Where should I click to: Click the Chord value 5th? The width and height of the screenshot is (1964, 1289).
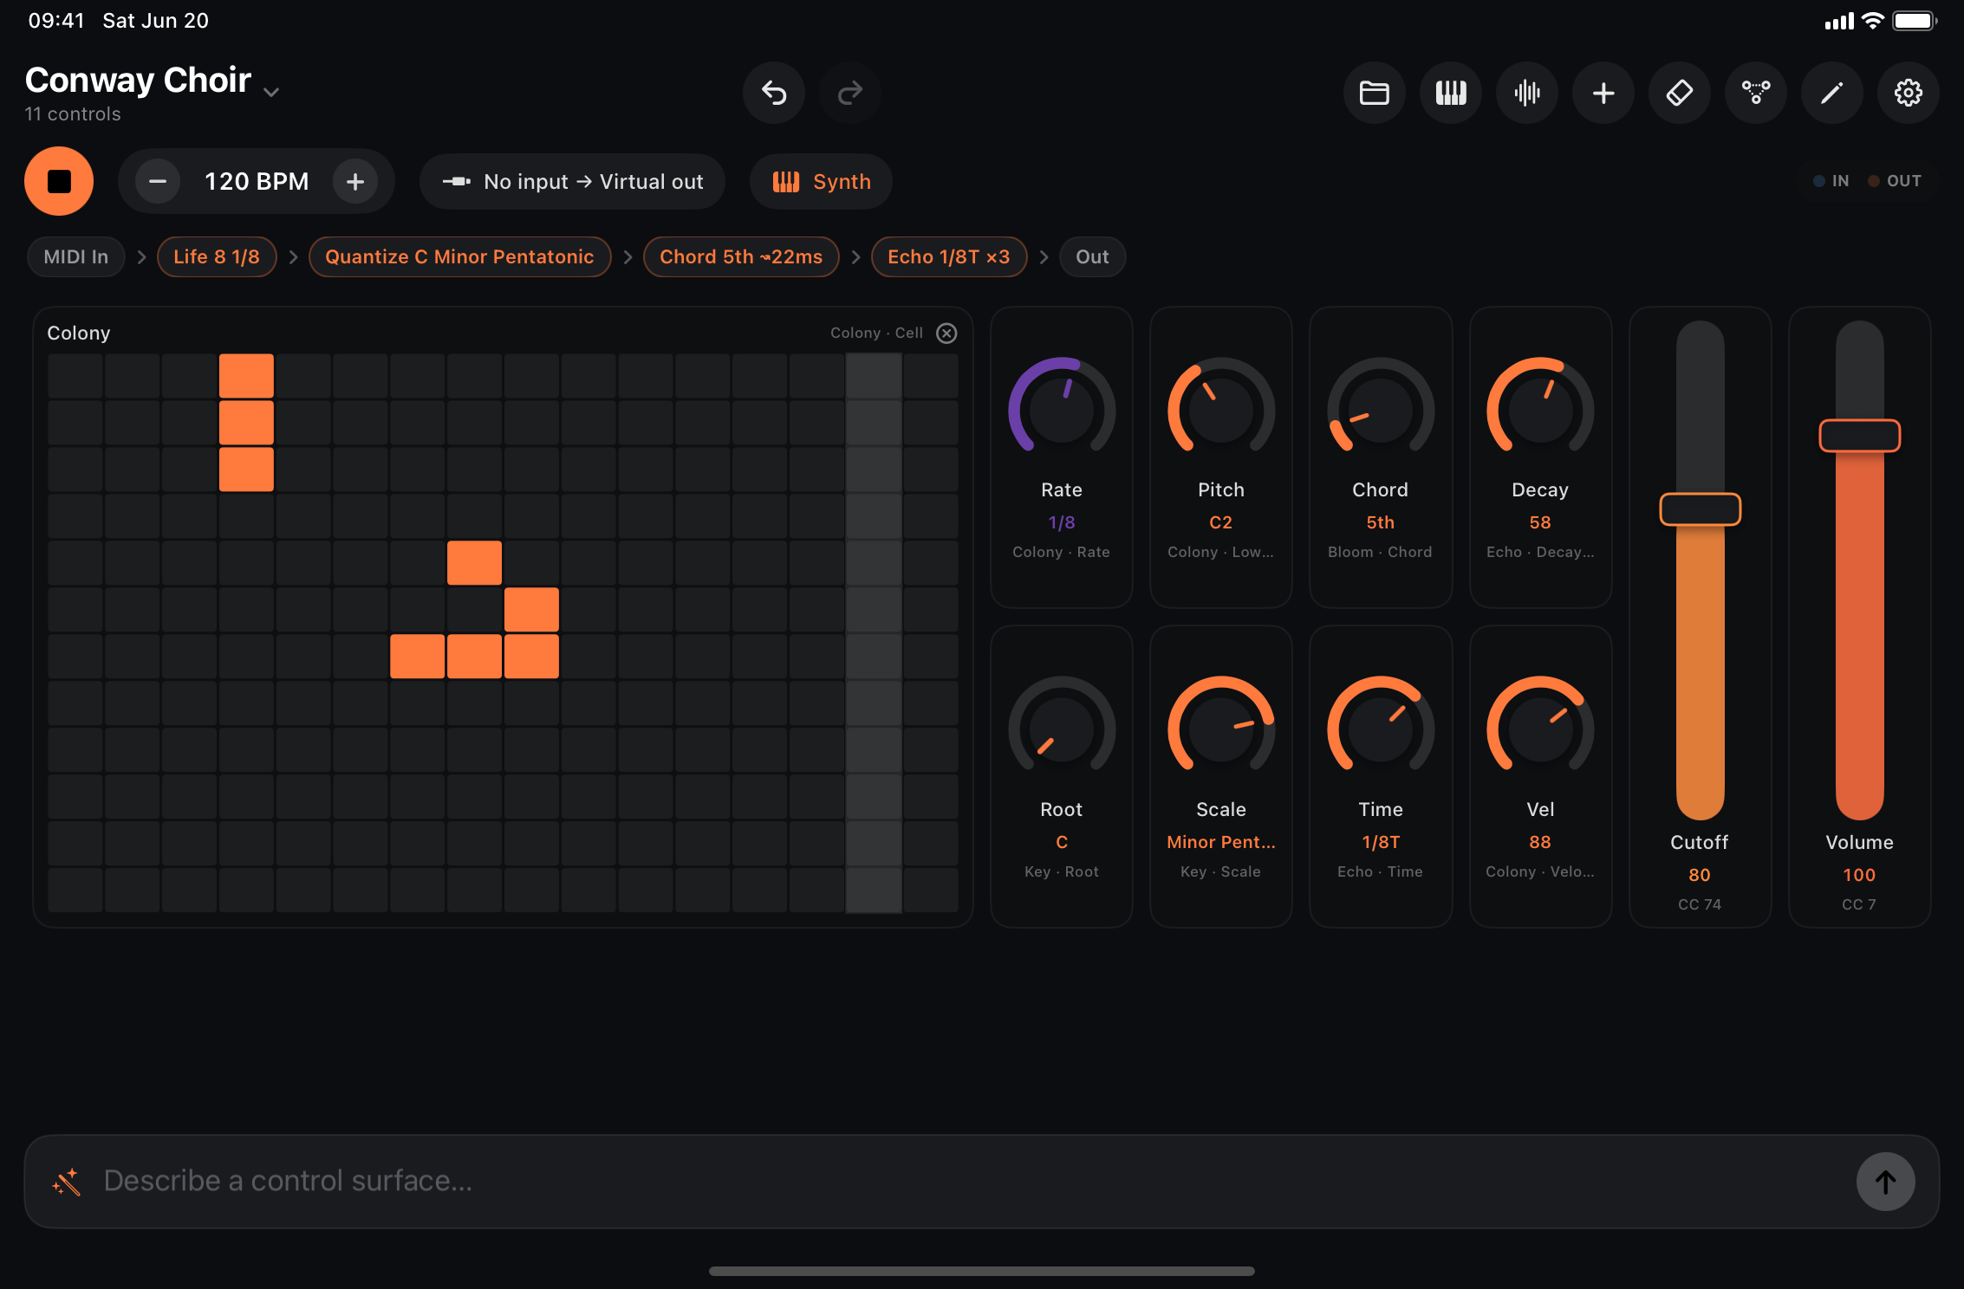(1381, 522)
